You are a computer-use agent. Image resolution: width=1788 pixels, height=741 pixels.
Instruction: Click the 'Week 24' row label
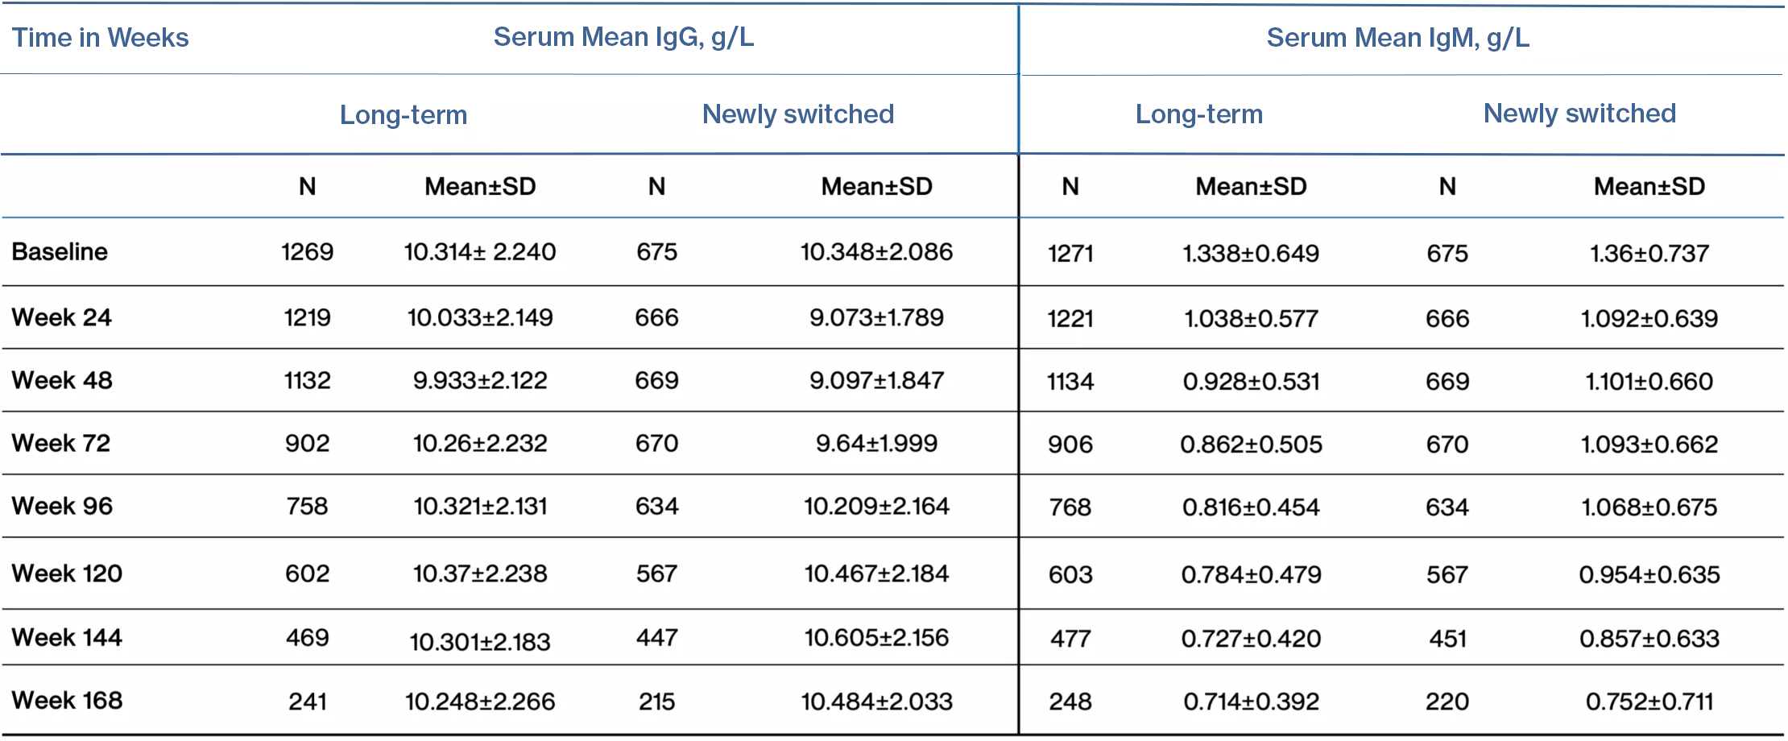tap(62, 317)
